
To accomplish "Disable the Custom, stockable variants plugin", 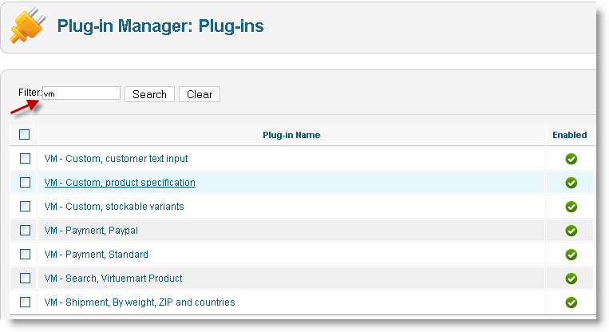I will 571,207.
